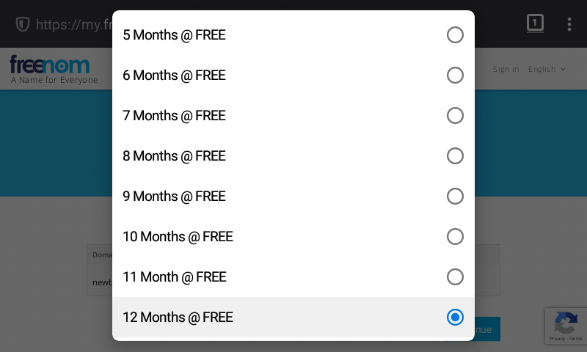Viewport: 587px width, 352px height.
Task: Open the reCAPTCHA Privacy link
Action: point(558,338)
